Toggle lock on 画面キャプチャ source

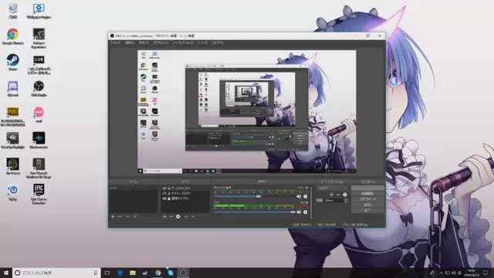click(169, 198)
